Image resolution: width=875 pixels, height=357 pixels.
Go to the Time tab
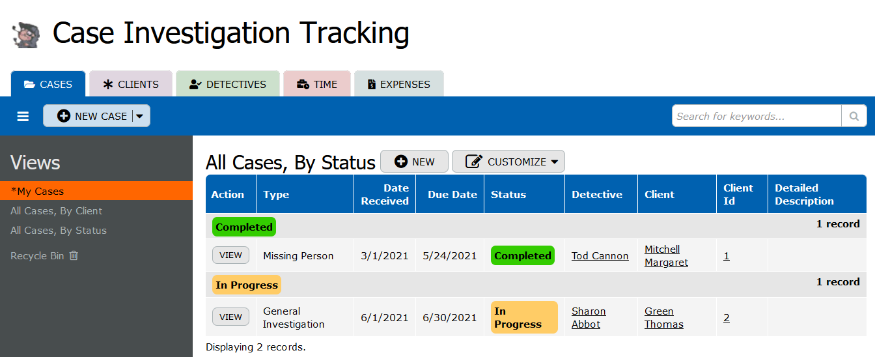[x=317, y=84]
